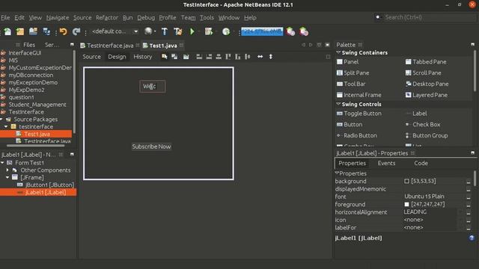Switch to the Test1.java editor tab

coord(163,46)
